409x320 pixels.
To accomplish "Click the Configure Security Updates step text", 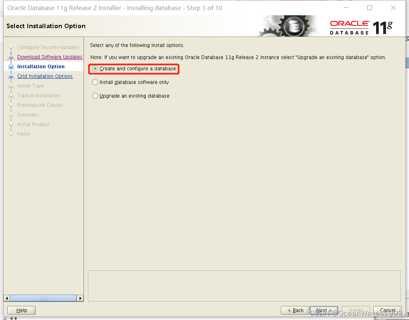I will (48, 47).
